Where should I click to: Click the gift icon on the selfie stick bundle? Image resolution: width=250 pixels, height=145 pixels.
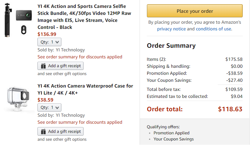pos(43,66)
